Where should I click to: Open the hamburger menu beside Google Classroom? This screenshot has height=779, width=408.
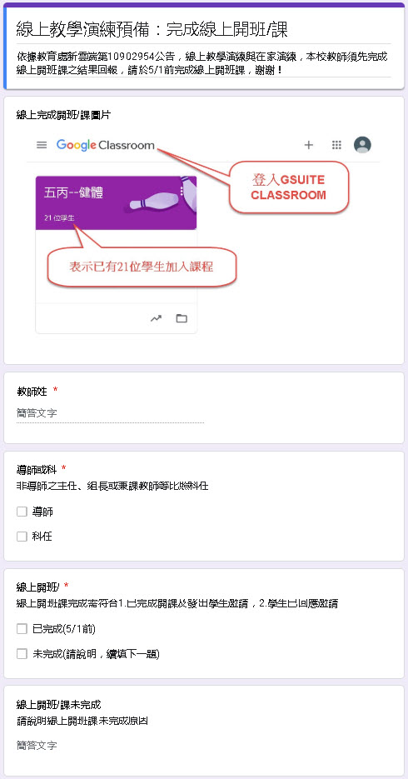click(x=42, y=145)
